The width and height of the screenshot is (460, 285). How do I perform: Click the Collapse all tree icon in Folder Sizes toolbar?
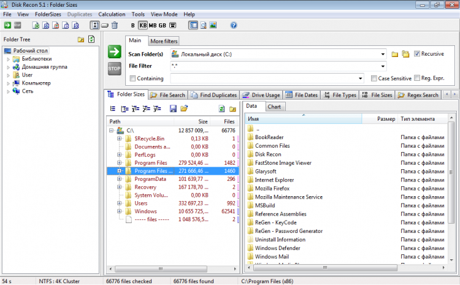coord(113,108)
